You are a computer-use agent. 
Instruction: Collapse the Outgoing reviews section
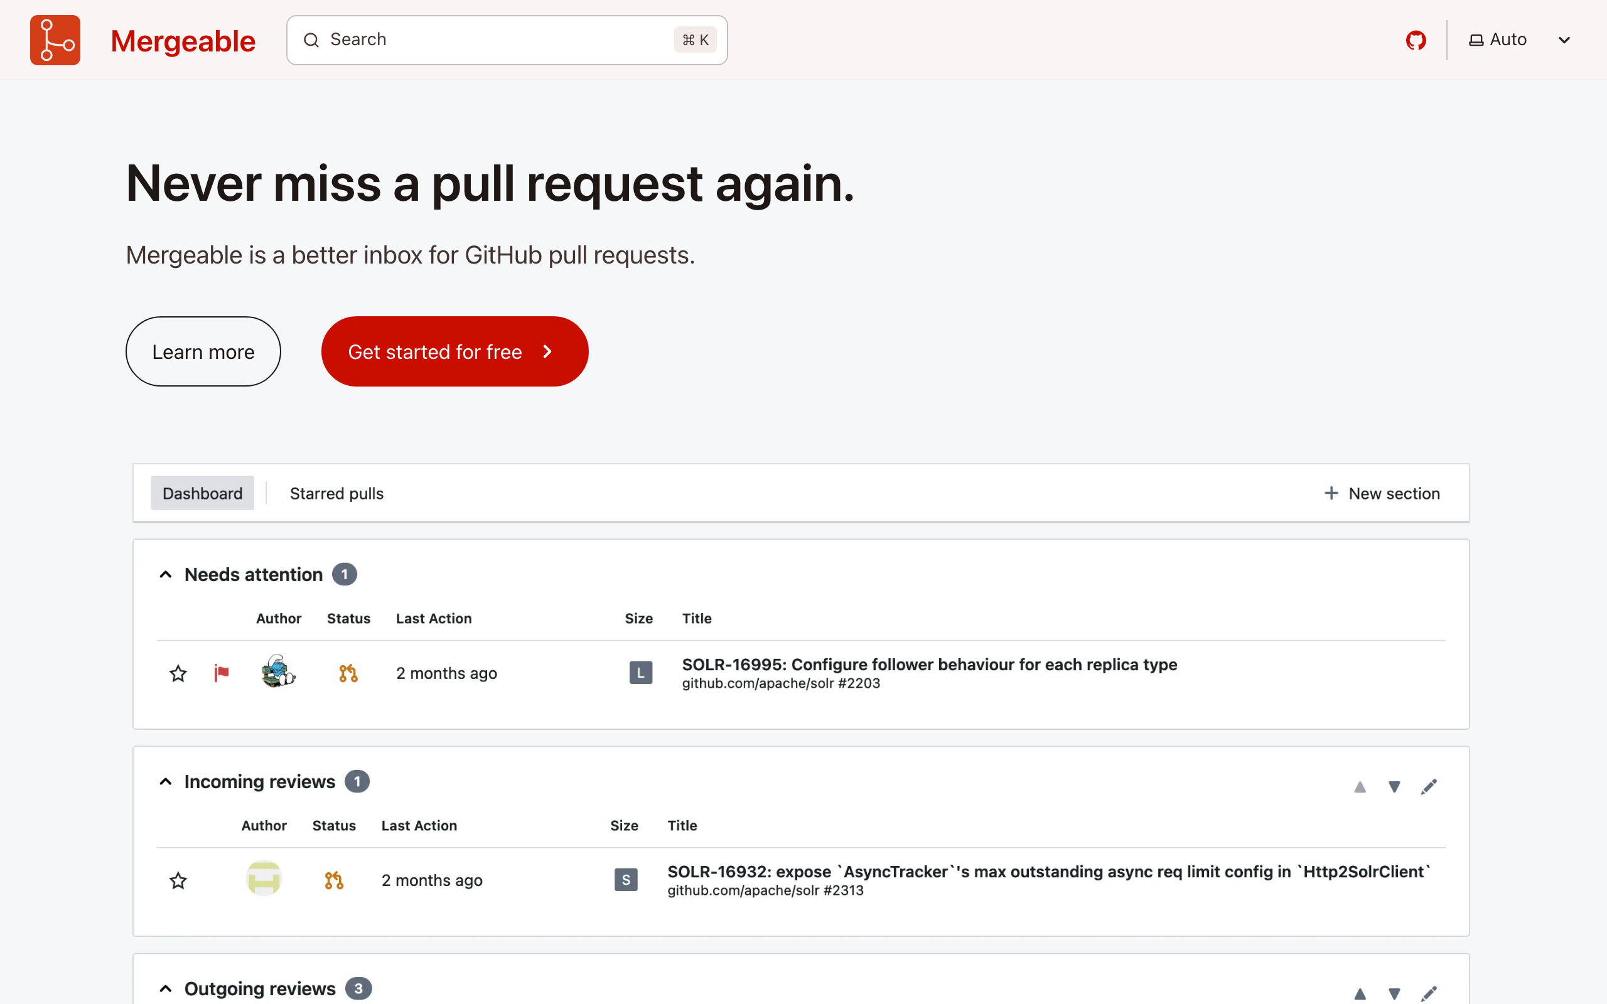click(166, 989)
